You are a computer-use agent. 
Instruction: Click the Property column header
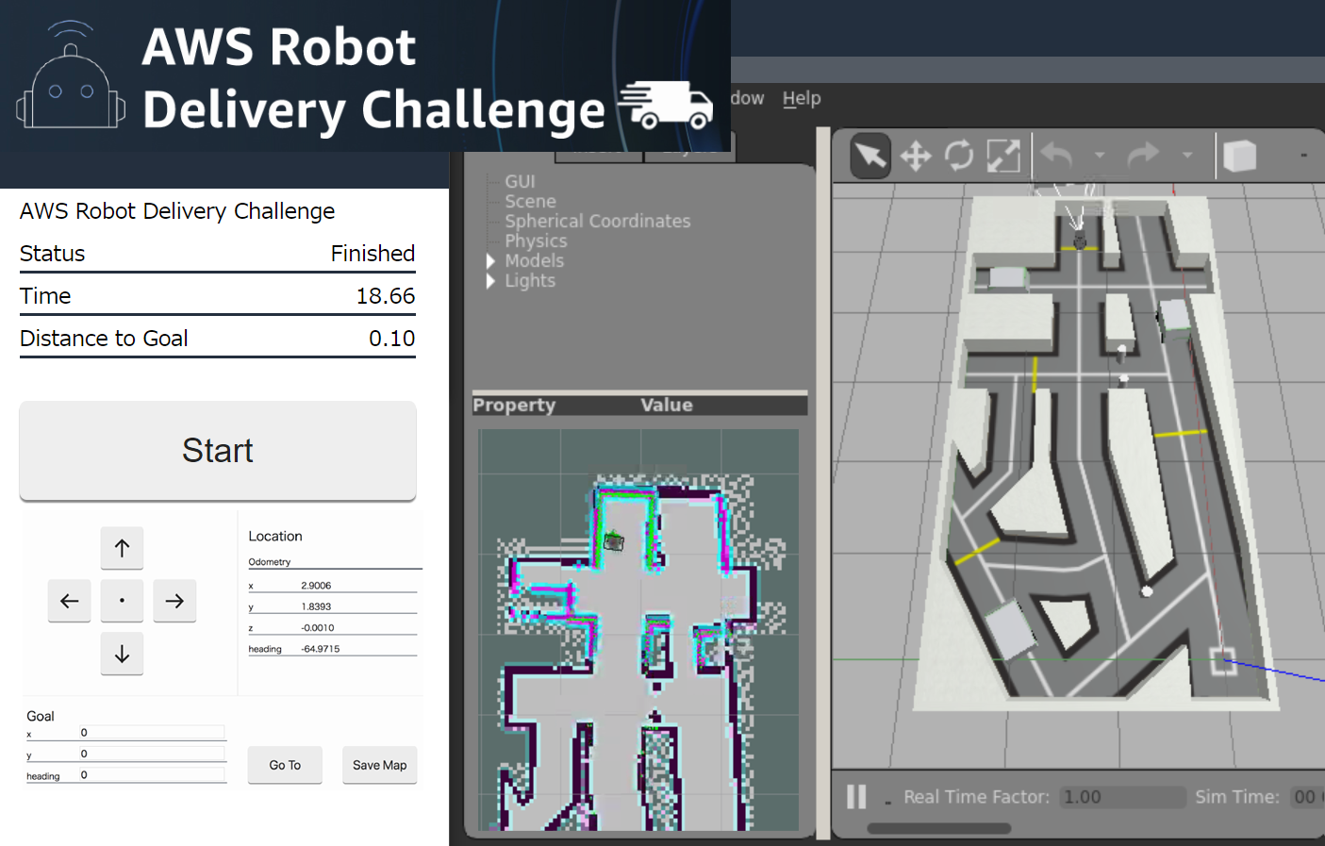click(x=514, y=405)
